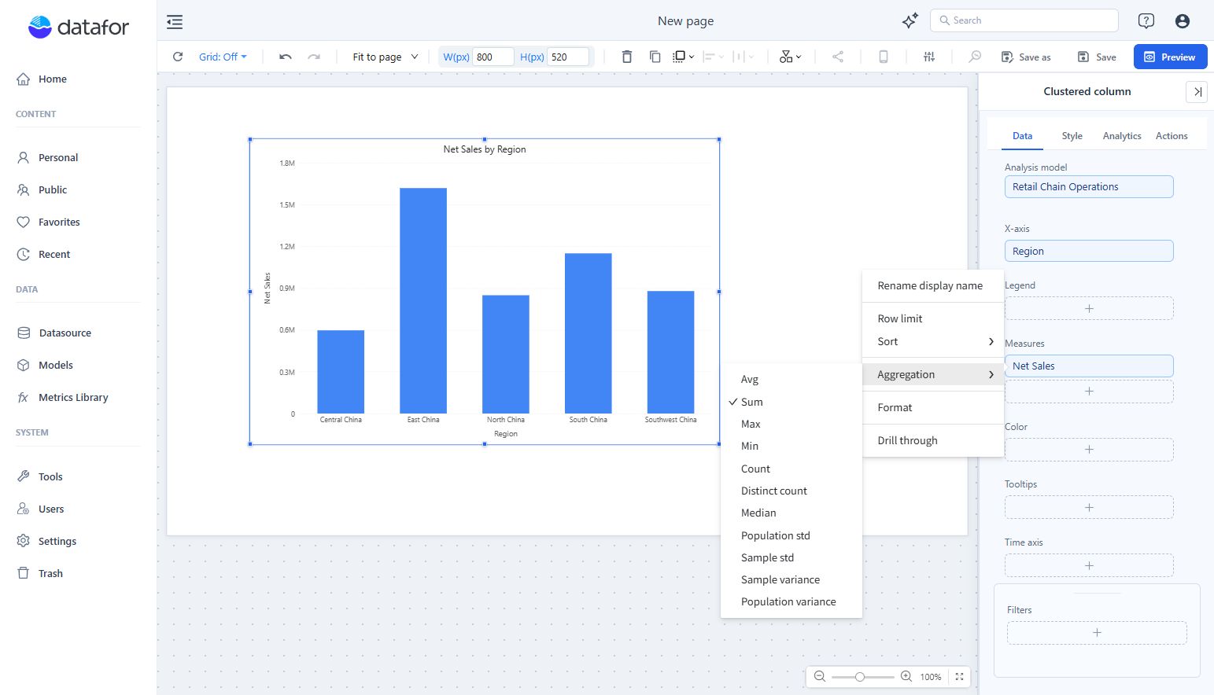This screenshot has height=695, width=1214.
Task: Zoom out the canvas
Action: 820,676
